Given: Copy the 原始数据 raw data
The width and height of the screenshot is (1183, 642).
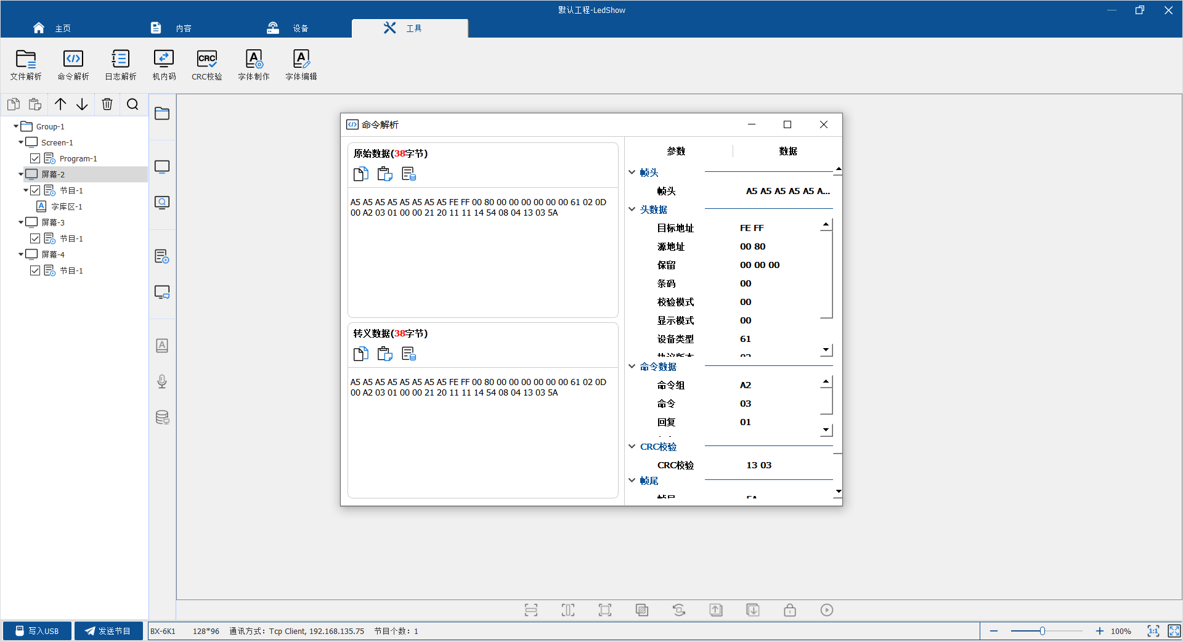Looking at the screenshot, I should (361, 174).
